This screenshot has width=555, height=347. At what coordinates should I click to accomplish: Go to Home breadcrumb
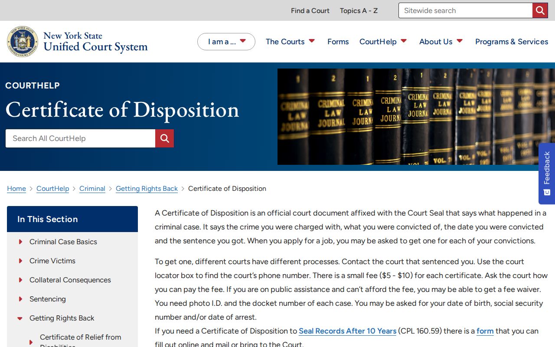(x=16, y=189)
